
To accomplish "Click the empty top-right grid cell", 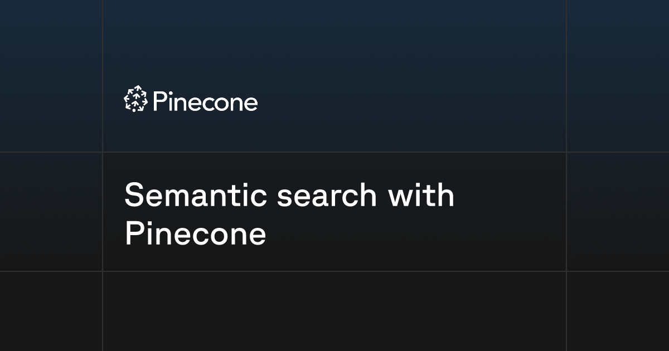I will point(618,76).
